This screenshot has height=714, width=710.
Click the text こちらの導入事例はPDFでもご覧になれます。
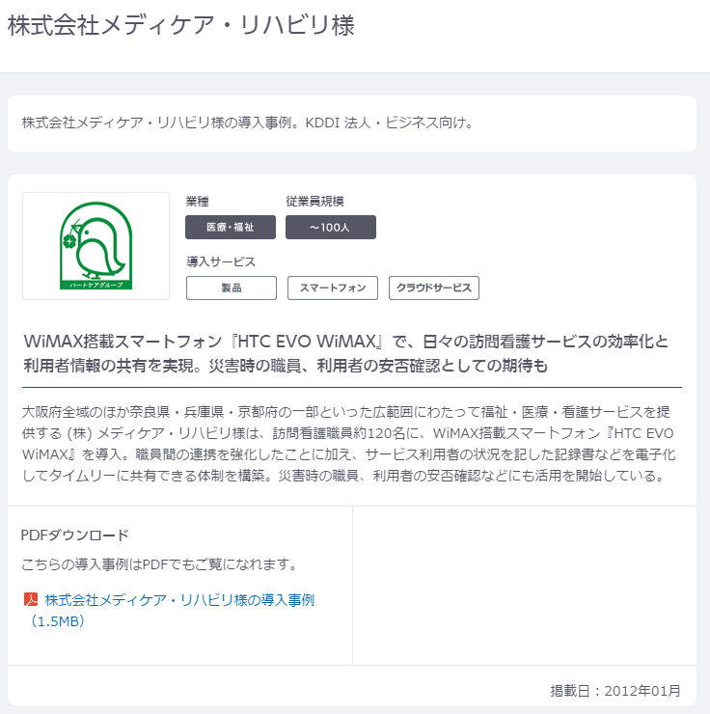point(160,564)
